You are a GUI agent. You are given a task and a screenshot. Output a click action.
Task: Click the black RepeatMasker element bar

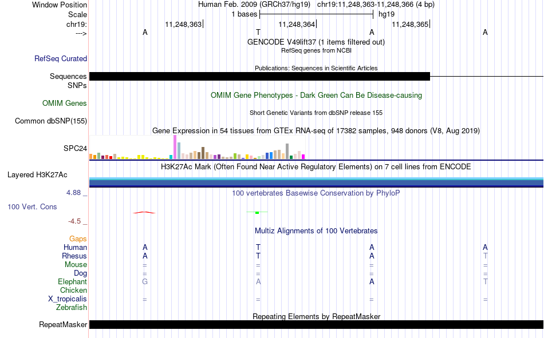(317, 324)
